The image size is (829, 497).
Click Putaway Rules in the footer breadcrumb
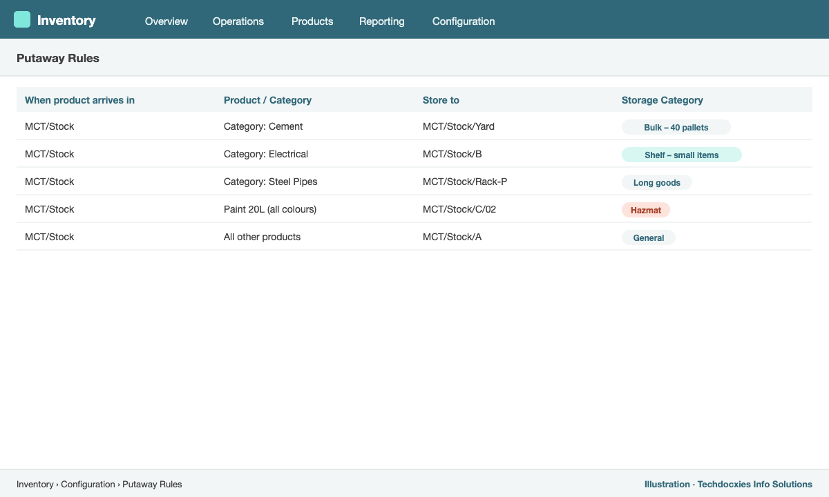click(x=152, y=485)
